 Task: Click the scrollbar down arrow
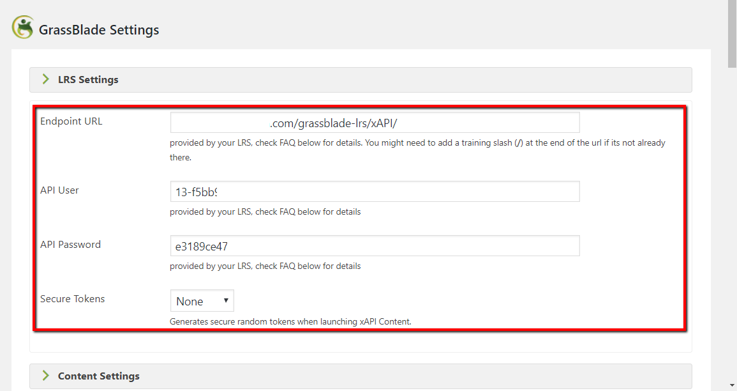tap(733, 386)
